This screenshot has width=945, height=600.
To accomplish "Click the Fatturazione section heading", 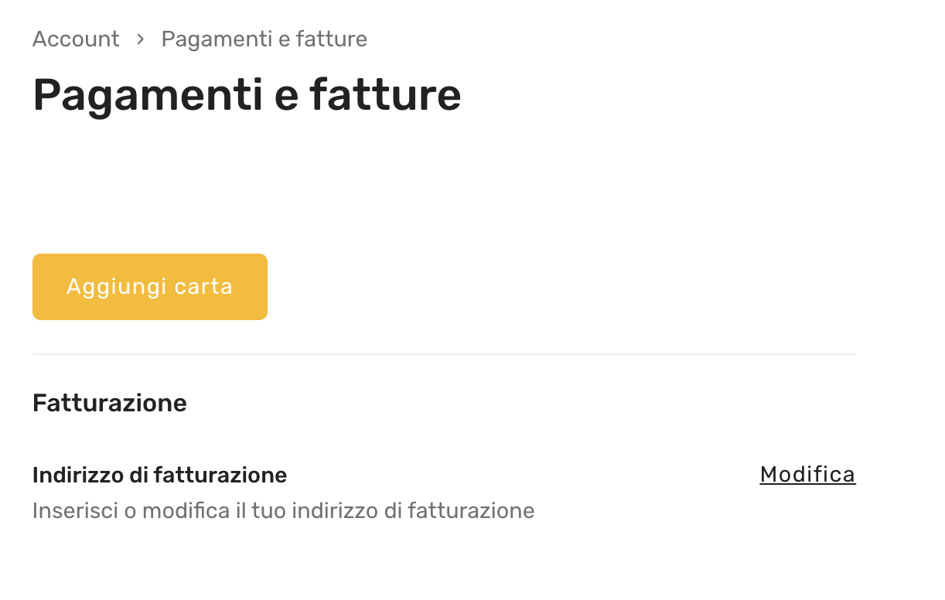I will pos(110,403).
